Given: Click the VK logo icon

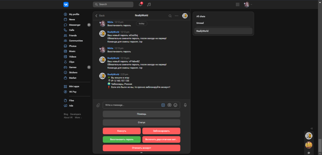Looking at the screenshot, I should click(66, 5).
